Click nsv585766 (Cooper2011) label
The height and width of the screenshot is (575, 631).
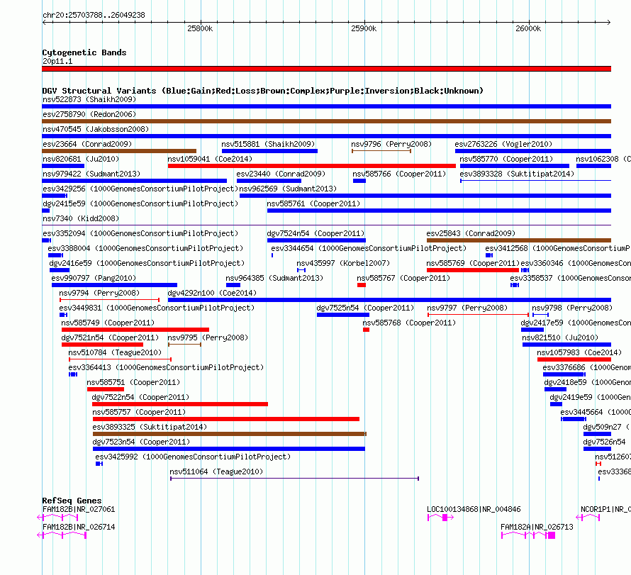tap(399, 174)
